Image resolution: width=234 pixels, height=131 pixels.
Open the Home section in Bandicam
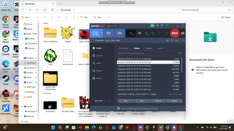pyautogui.click(x=97, y=48)
